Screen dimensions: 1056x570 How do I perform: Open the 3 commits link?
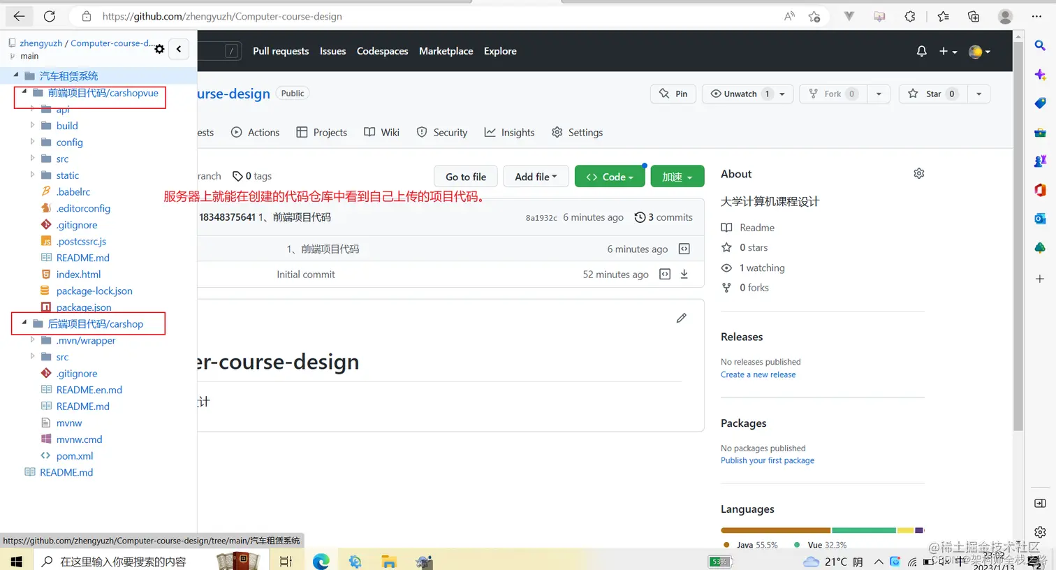(x=663, y=217)
